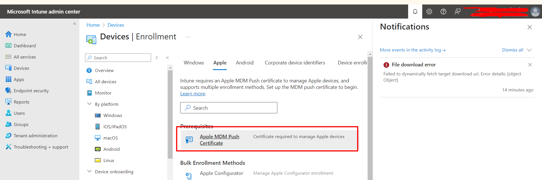Close the Devices Enrollment blade
The width and height of the screenshot is (542, 180).
tap(360, 37)
